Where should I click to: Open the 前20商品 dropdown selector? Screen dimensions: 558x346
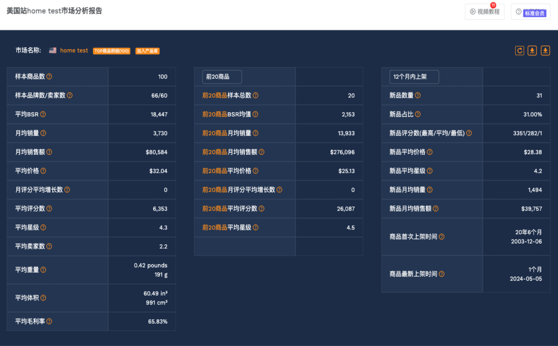(222, 77)
